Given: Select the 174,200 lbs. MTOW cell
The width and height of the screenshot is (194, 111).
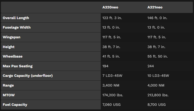Looking at the screenshot, I should [x=113, y=95].
